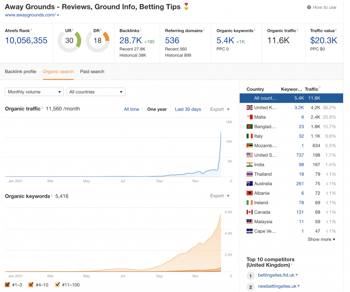
Task: Click the United Kingdom flag icon
Action: pos(250,107)
